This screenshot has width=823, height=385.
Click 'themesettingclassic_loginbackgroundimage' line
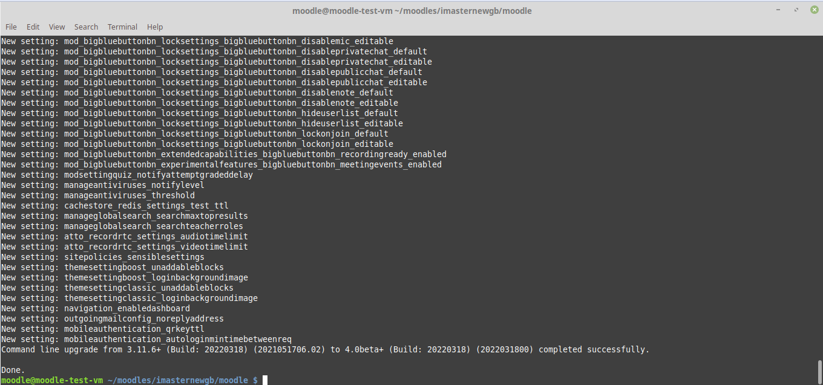(x=130, y=298)
